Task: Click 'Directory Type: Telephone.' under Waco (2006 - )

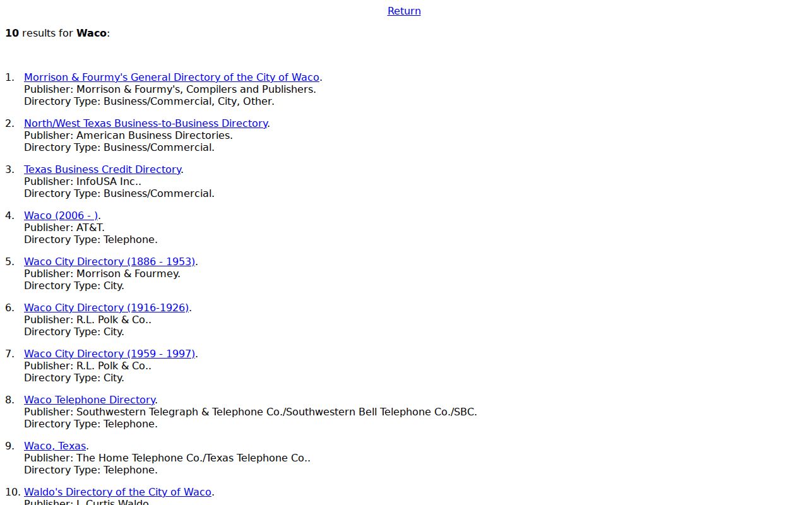Action: click(91, 239)
